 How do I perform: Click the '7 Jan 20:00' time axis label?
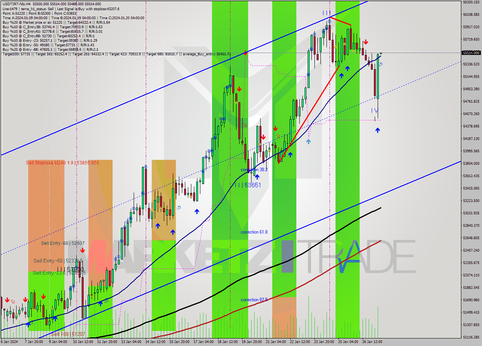(x=34, y=342)
